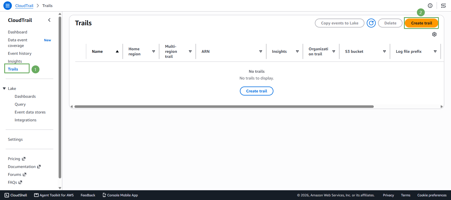Open the Dashboard navigation item
451x200 pixels.
coord(17,32)
